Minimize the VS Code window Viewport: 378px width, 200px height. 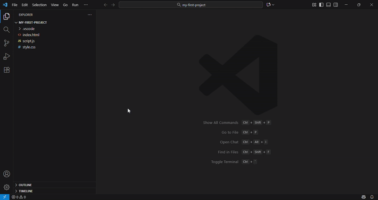tap(346, 5)
